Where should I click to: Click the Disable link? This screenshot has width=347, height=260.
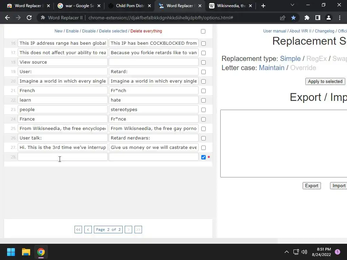[89, 31]
